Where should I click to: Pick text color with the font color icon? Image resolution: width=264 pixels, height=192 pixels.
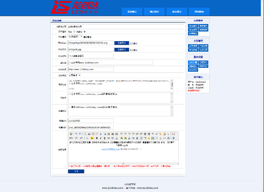click(88, 138)
